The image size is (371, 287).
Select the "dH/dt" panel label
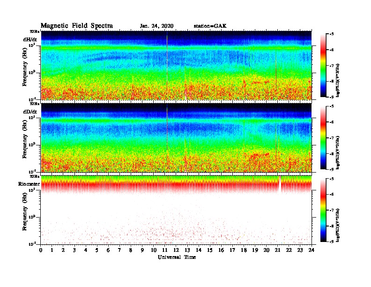[x=30, y=39]
